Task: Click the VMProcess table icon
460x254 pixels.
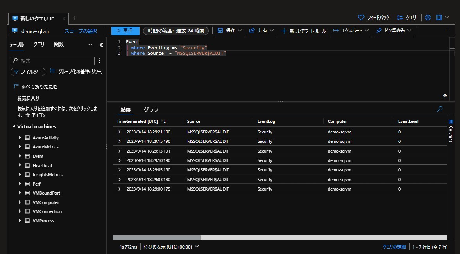Action: click(27, 221)
